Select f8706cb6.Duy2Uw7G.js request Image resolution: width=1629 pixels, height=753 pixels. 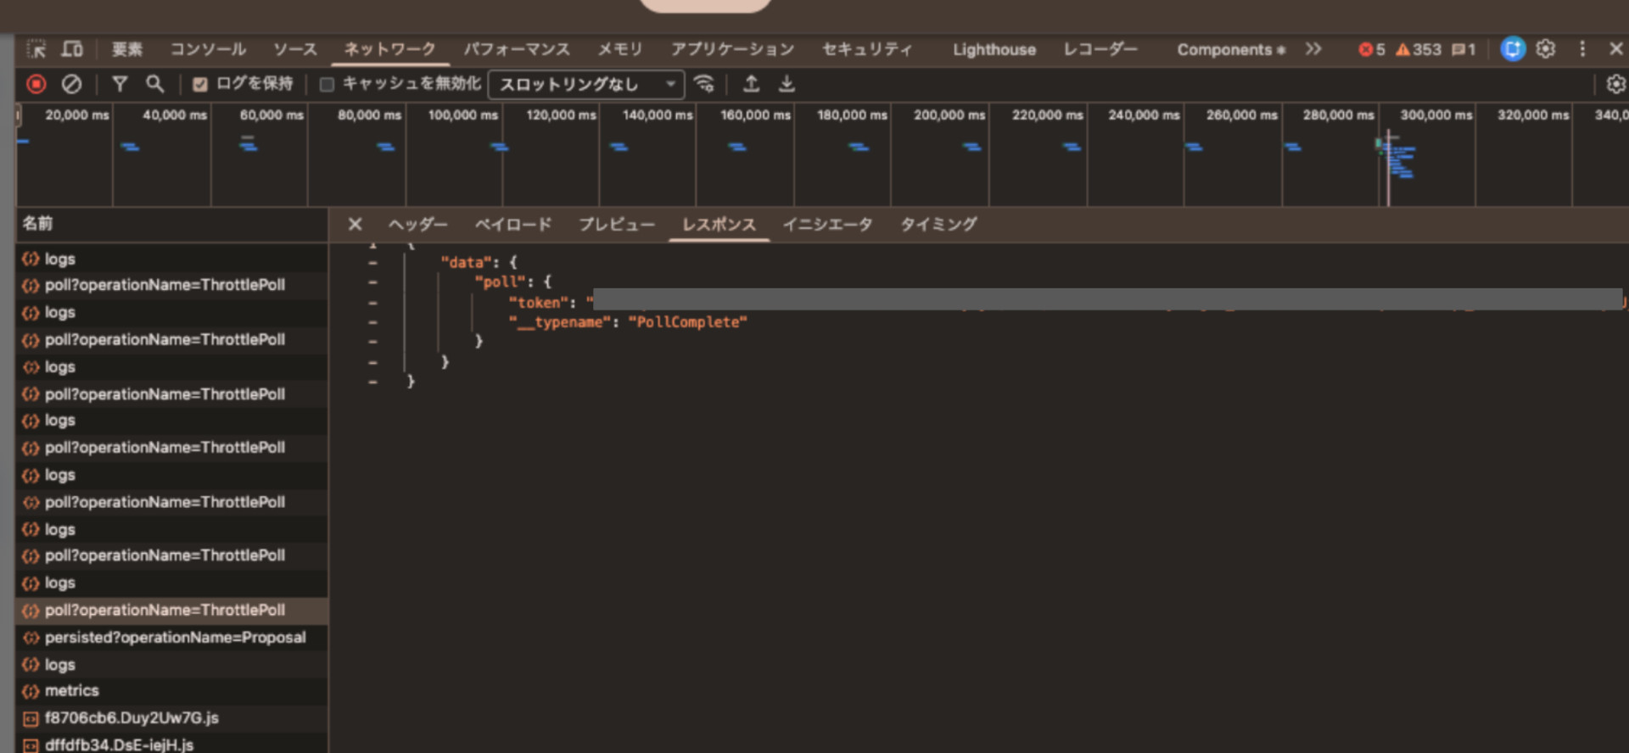tap(171, 718)
